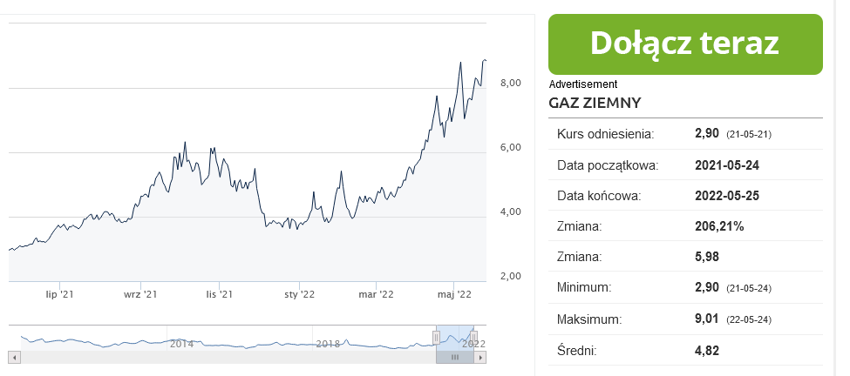The image size is (850, 376).
Task: Click the scrollbar track left of the thumb
Action: pyautogui.click(x=218, y=357)
